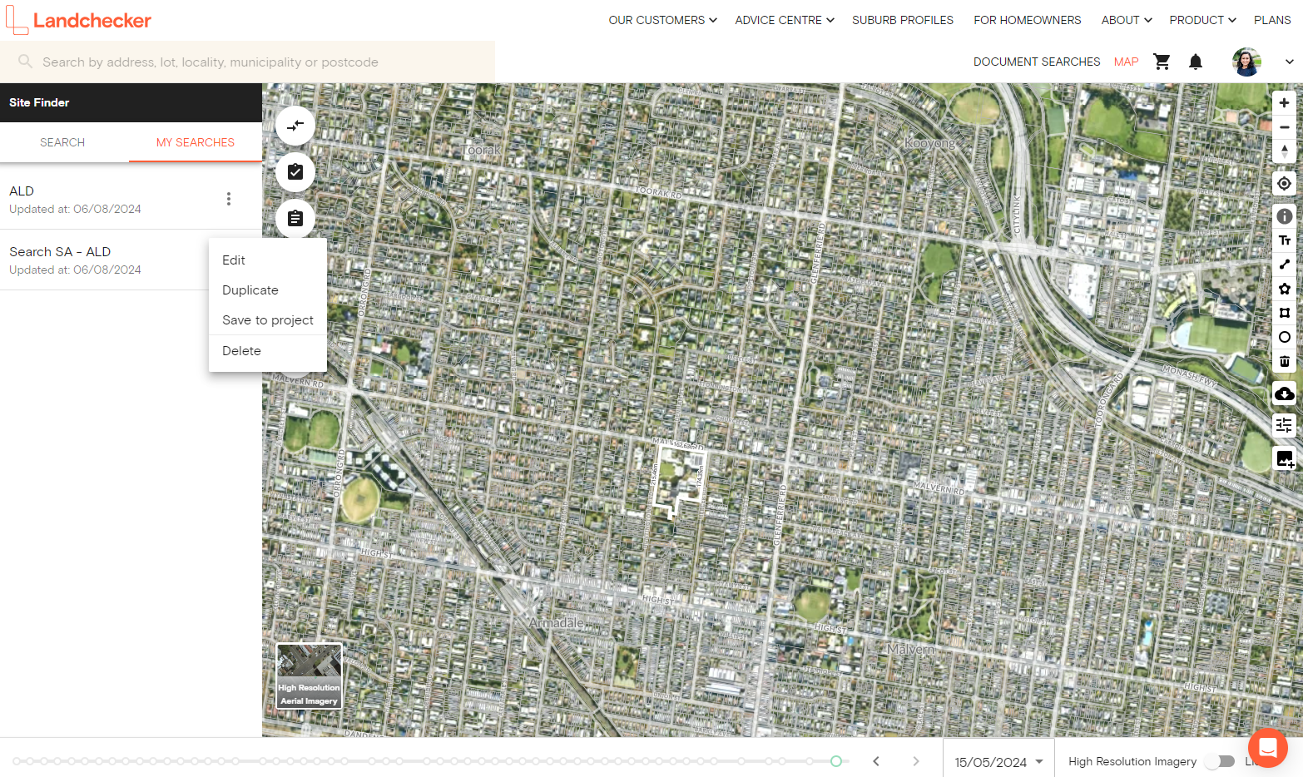Switch basemap via High Resolution Aerial Imagery thumbnail

click(x=309, y=676)
